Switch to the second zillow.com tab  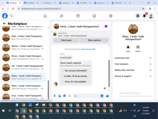click(x=101, y=3)
